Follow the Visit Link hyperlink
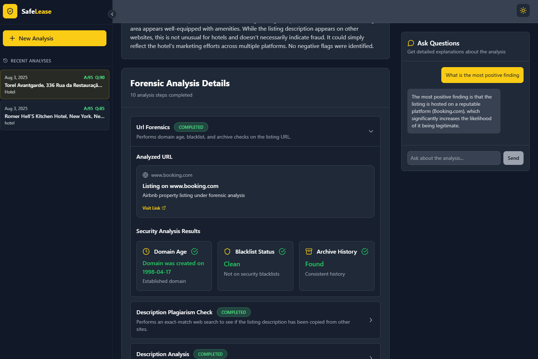 tap(154, 208)
